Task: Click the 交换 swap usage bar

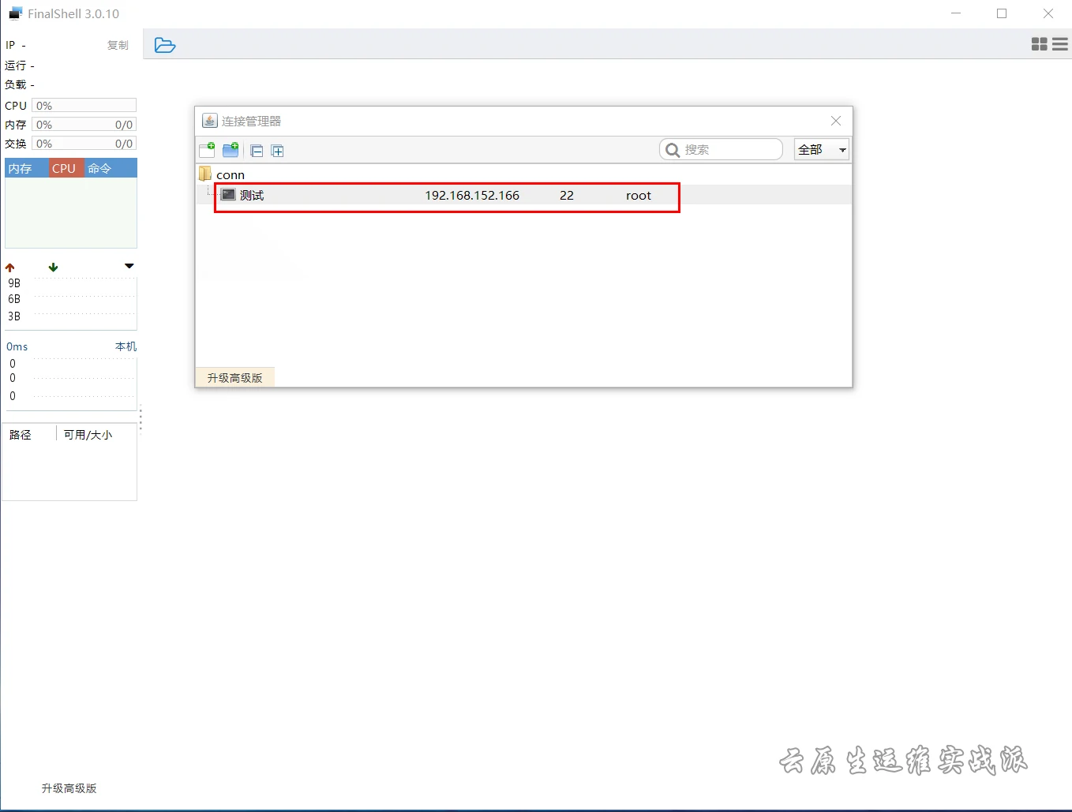Action: pos(84,144)
